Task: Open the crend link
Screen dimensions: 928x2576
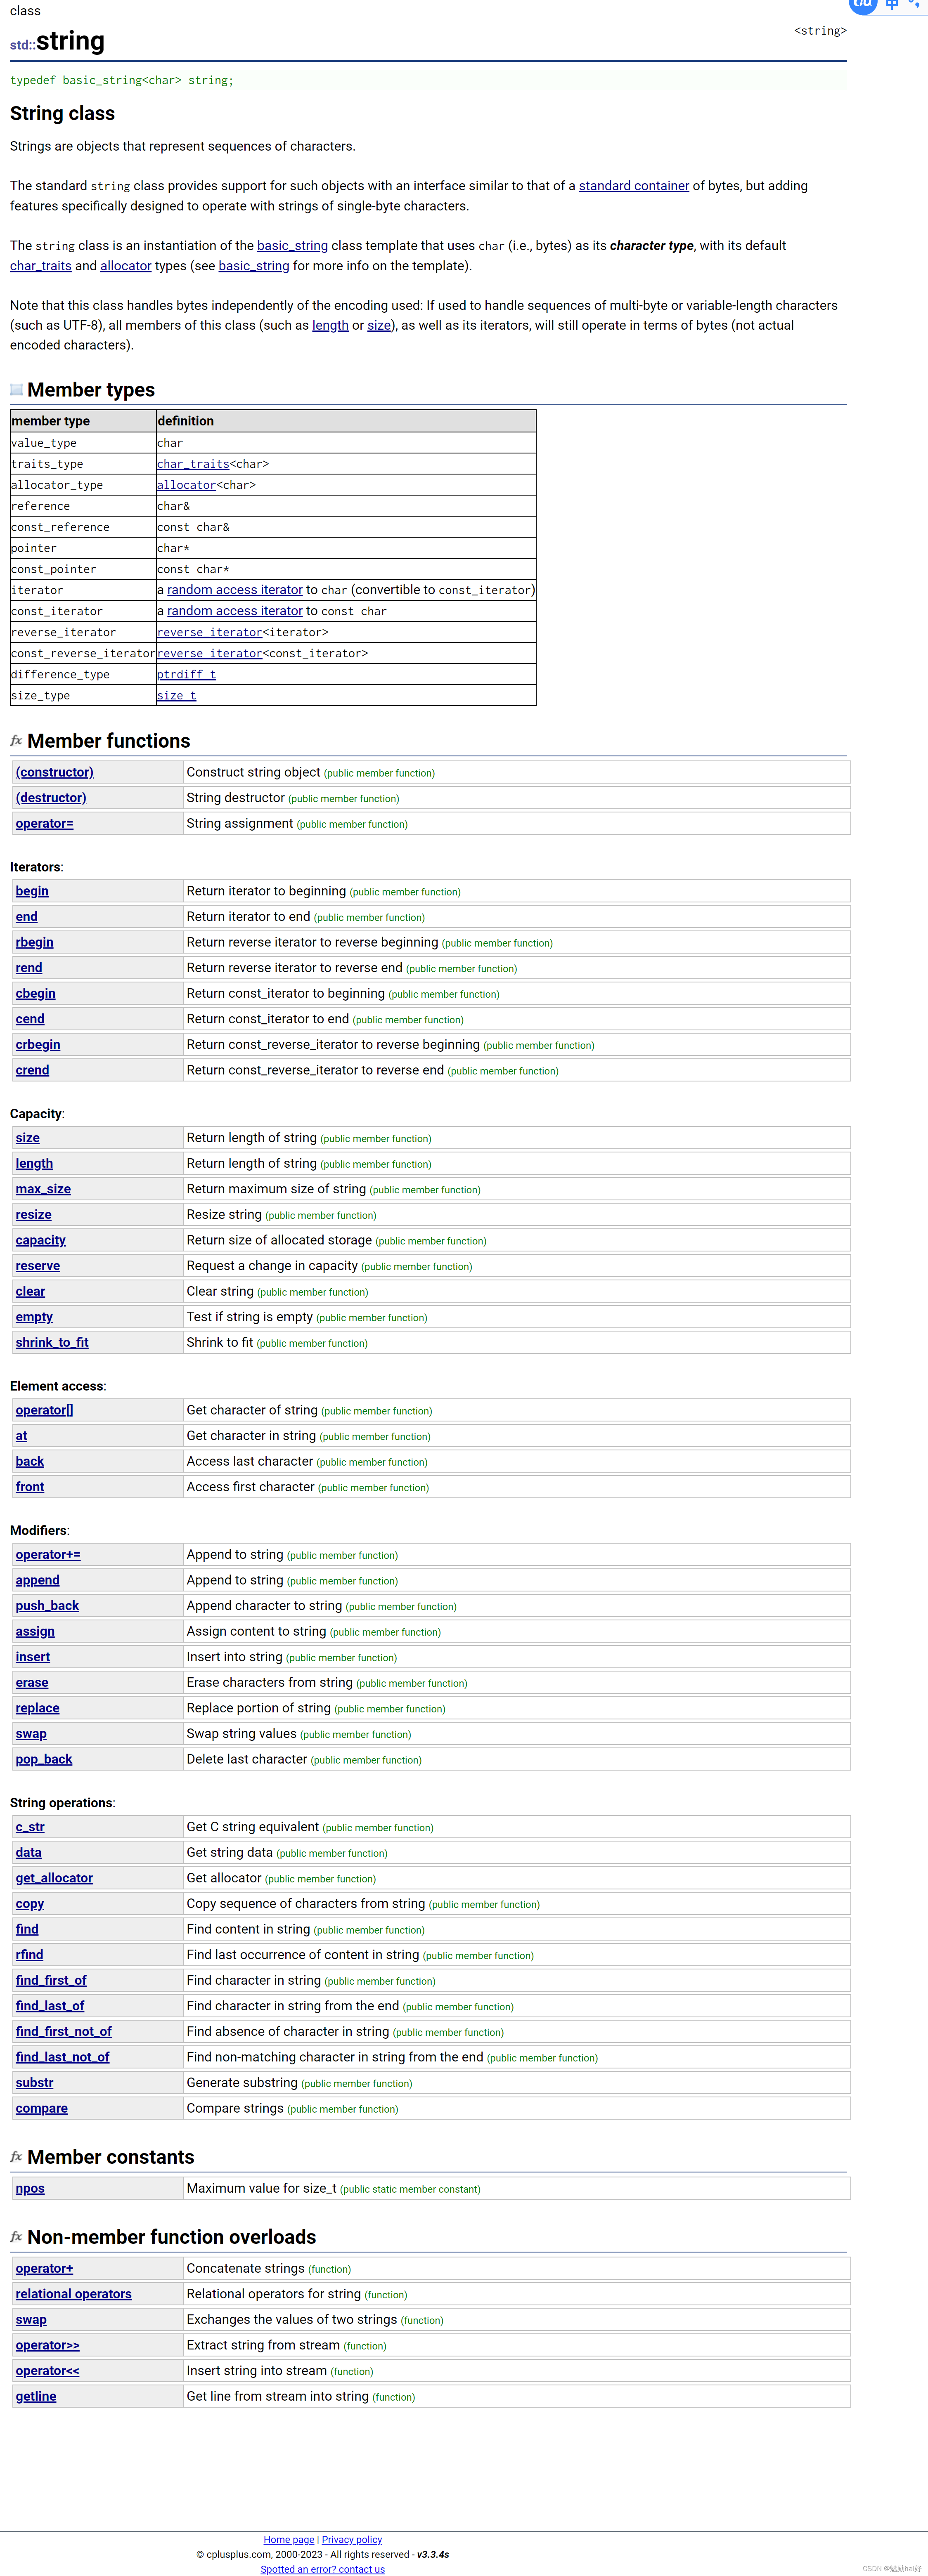Action: coord(32,1070)
